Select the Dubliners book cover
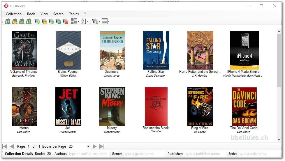 pyautogui.click(x=112, y=50)
